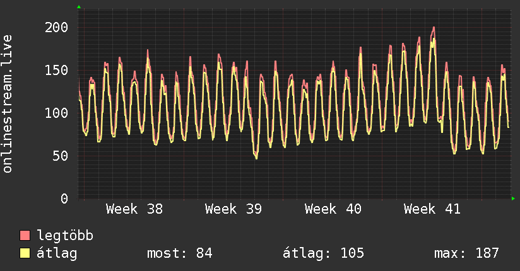
Task: Click the Week 41 axis label
Action: click(x=432, y=209)
